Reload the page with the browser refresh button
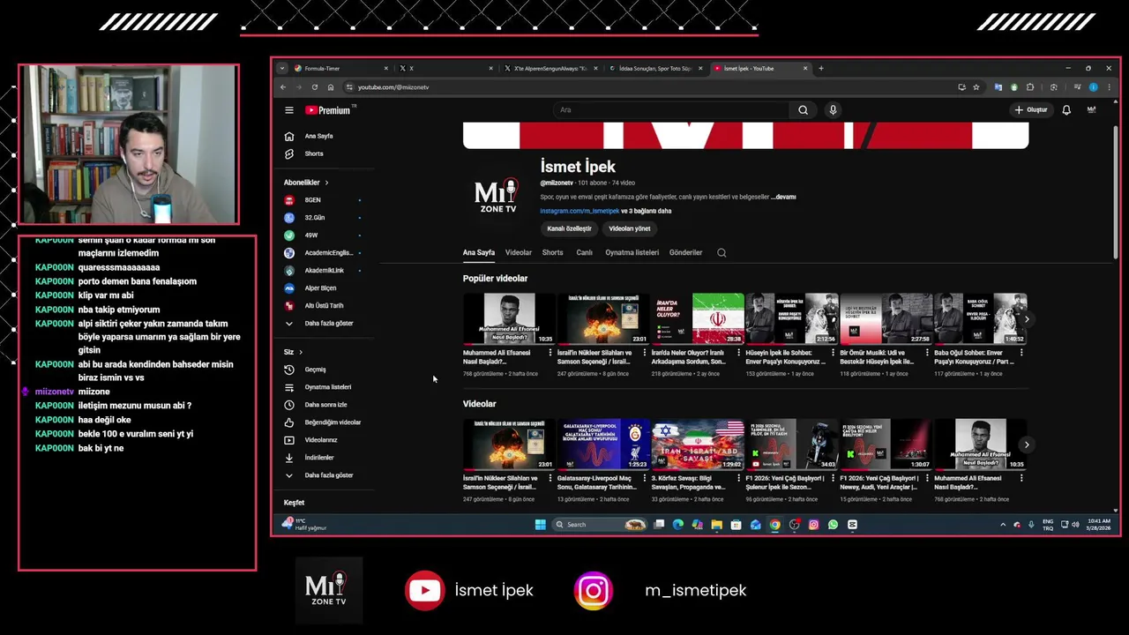 tap(314, 87)
